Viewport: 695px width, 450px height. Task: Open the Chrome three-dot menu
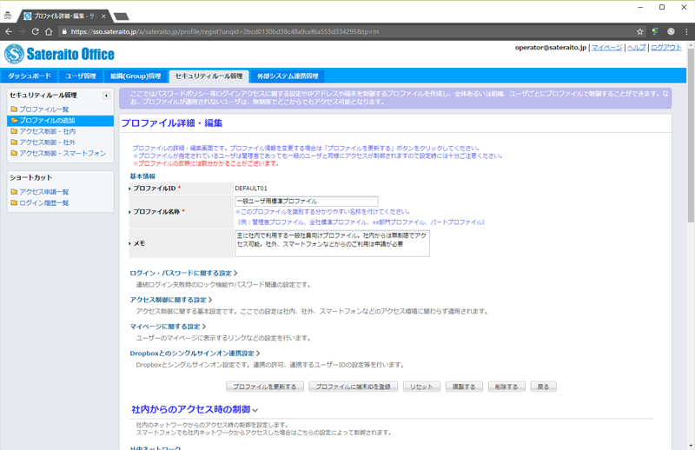[x=685, y=32]
